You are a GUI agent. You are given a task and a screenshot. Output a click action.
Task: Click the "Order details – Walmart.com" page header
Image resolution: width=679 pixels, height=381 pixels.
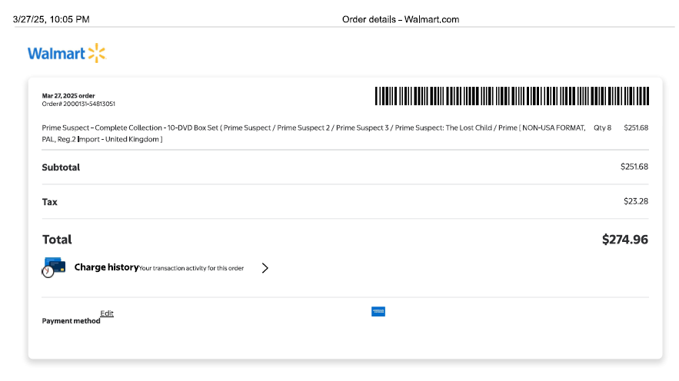(x=401, y=19)
